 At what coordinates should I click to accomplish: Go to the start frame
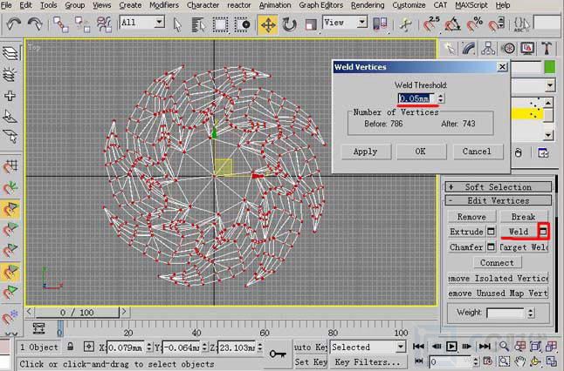point(418,347)
